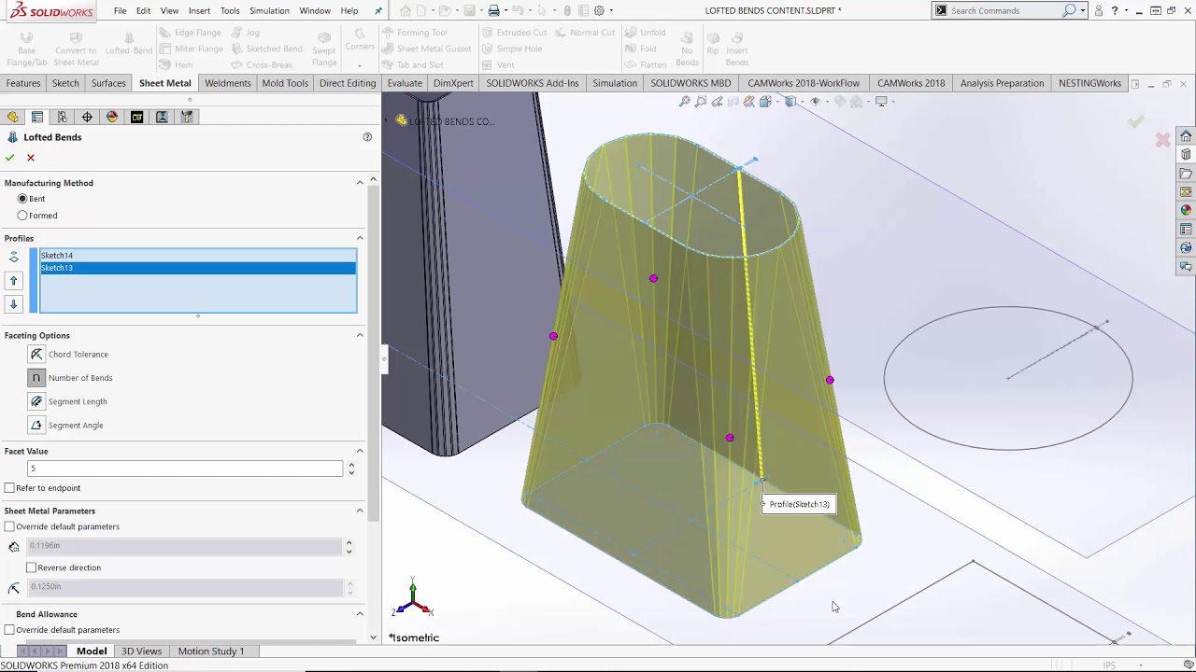Click Zoom to Area magnifier icon
Screen dimensions: 1196x672
[x=701, y=102]
